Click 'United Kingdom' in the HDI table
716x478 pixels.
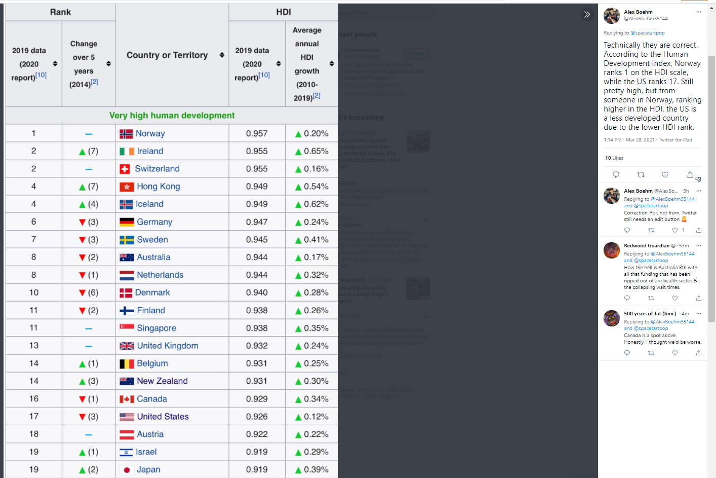(x=168, y=346)
